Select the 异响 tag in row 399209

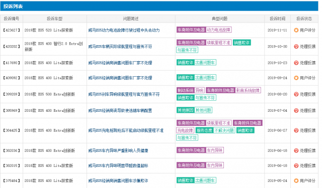(x=199, y=90)
